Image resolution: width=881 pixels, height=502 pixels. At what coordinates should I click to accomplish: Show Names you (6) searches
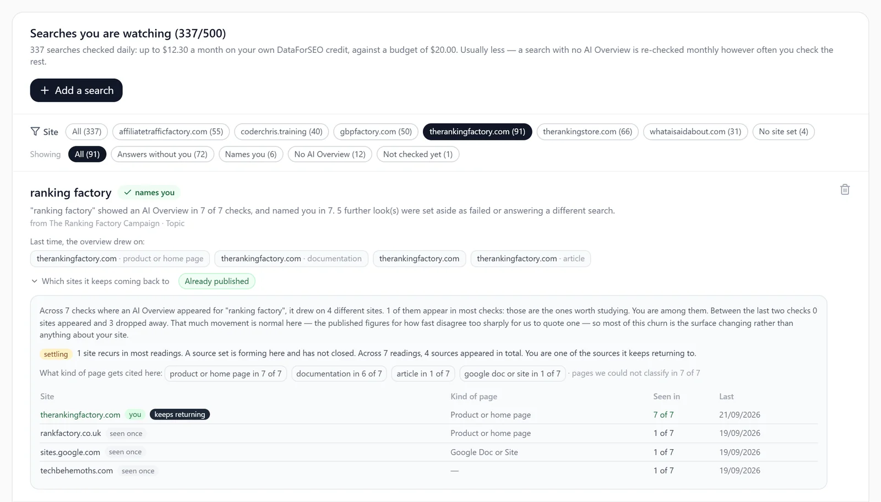pos(251,154)
